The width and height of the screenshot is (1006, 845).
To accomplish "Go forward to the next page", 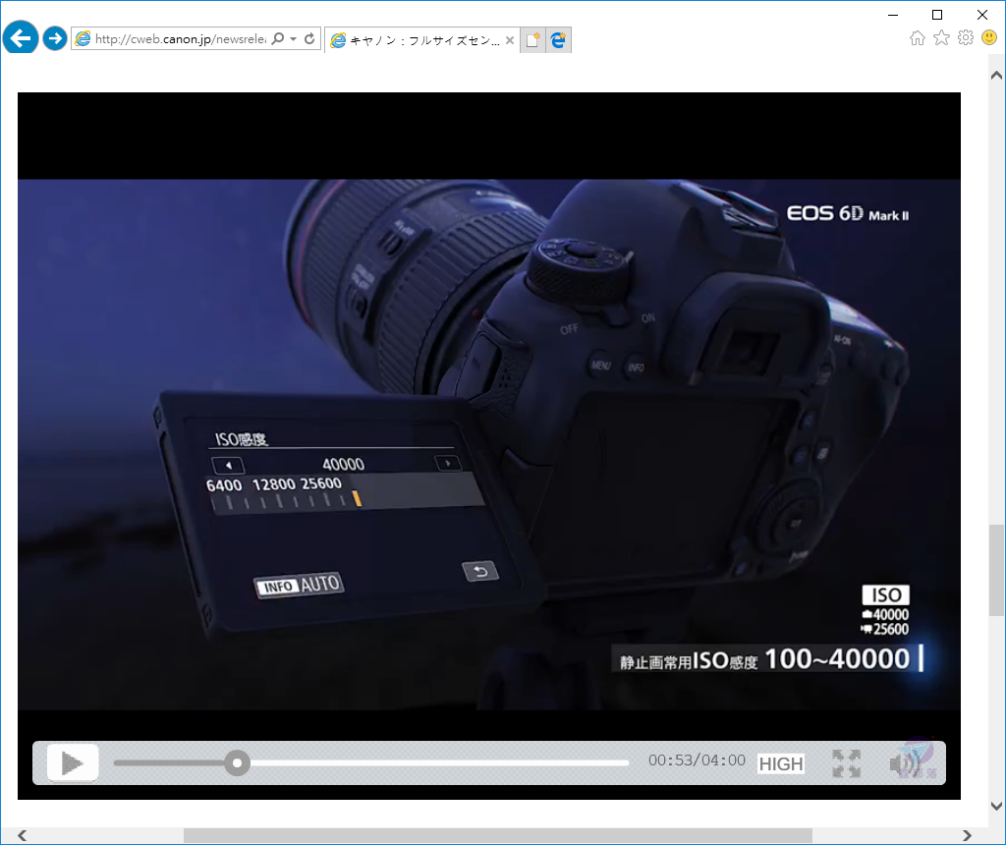I will 55,38.
